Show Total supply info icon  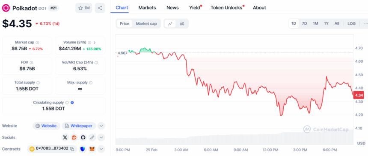coord(38,83)
